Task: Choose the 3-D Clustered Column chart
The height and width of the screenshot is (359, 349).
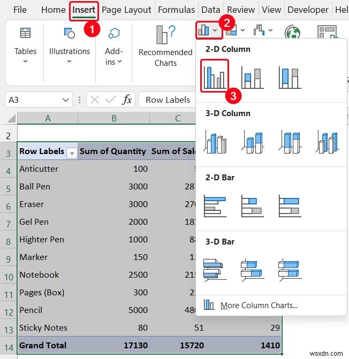Action: (x=215, y=142)
